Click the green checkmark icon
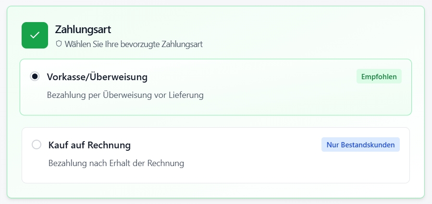 [x=35, y=36]
